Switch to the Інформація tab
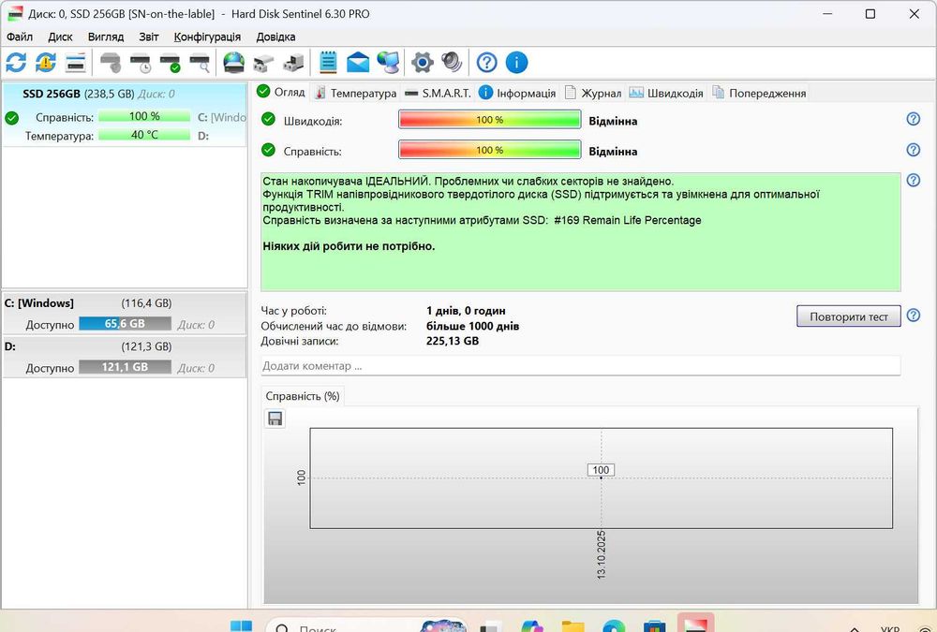The image size is (937, 632). click(x=517, y=93)
